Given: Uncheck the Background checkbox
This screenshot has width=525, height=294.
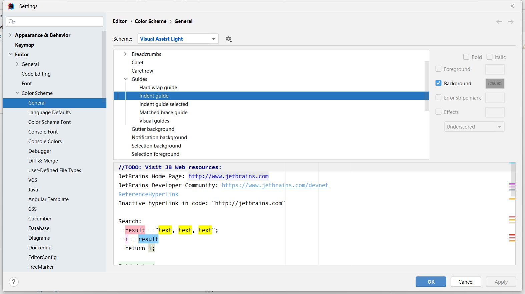Looking at the screenshot, I should pos(438,83).
